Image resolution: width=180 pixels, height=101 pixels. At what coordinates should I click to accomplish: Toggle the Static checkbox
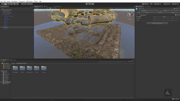tap(174, 9)
